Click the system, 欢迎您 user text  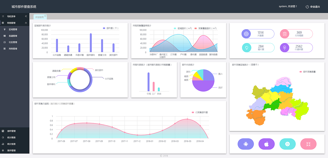[288, 6]
